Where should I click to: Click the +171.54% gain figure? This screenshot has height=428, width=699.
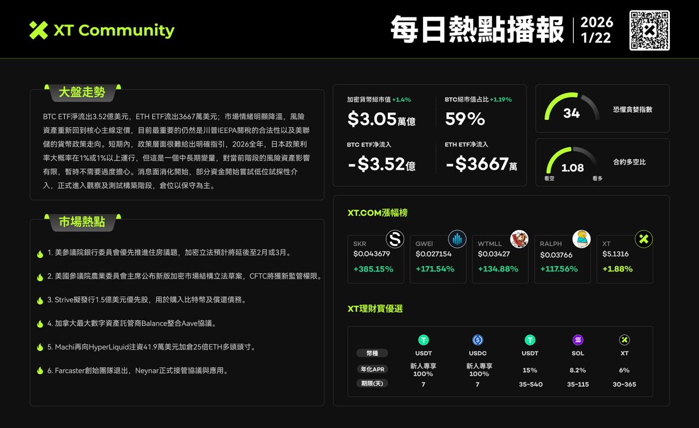click(x=435, y=269)
